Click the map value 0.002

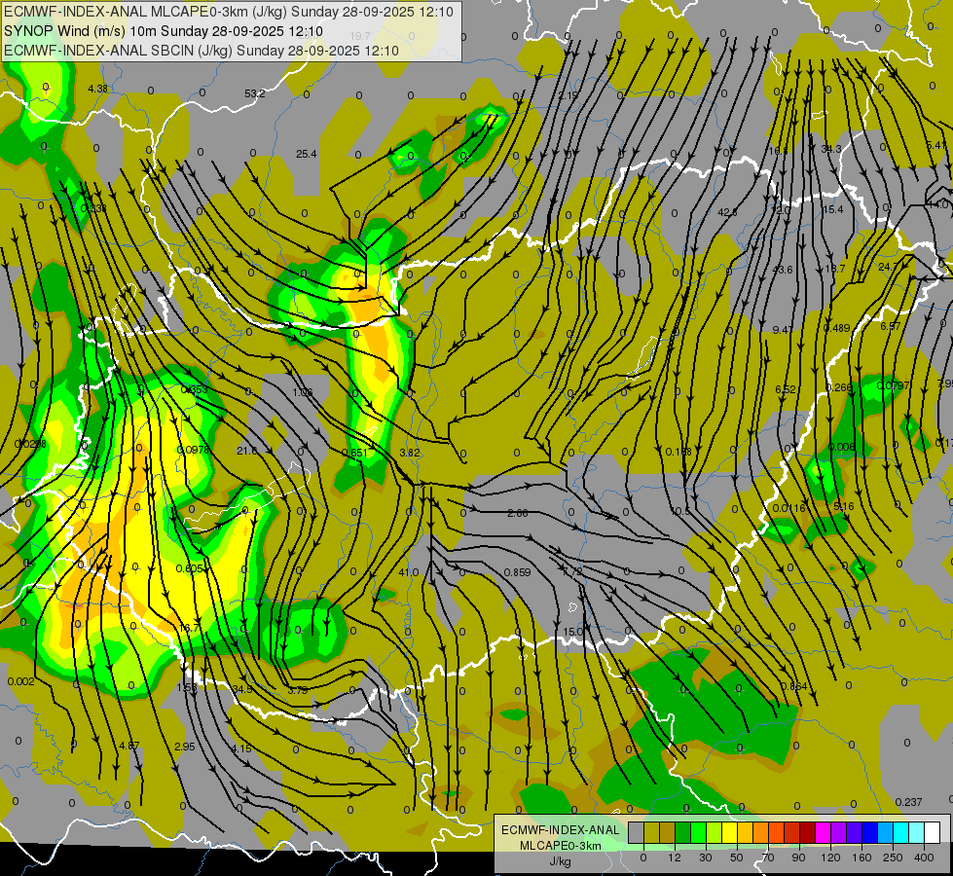[x=20, y=681]
